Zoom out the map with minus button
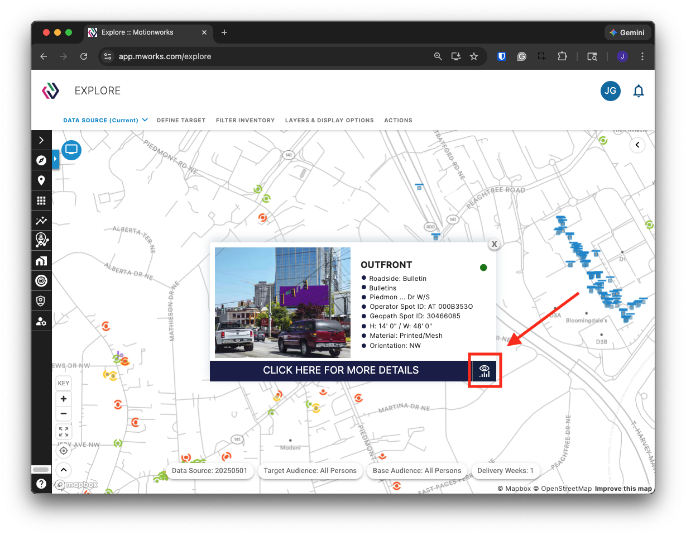The height and width of the screenshot is (535, 686). 64,414
